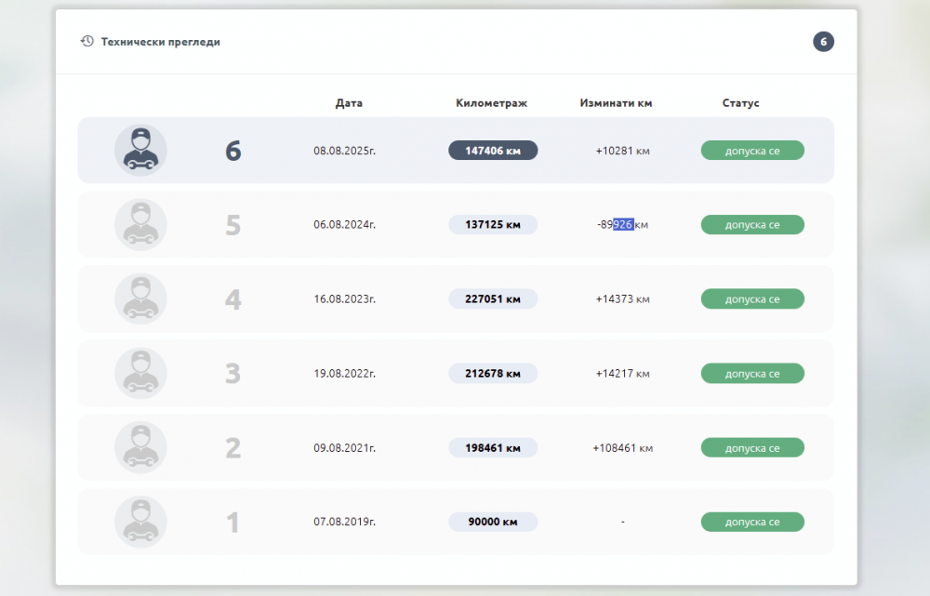Click the 137125 км mileage badge
The width and height of the screenshot is (930, 596).
coord(493,225)
